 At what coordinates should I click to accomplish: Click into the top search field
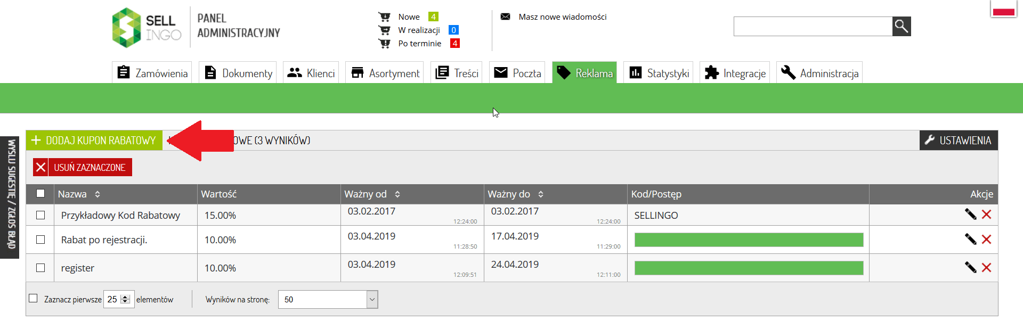[813, 26]
